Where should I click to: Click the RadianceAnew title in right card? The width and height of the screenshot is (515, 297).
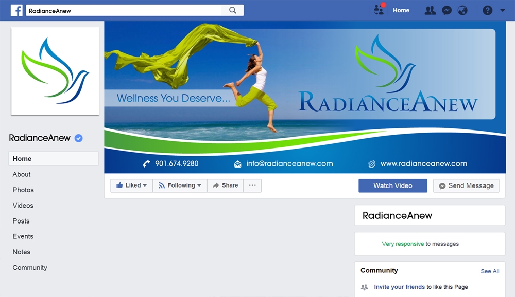(397, 215)
